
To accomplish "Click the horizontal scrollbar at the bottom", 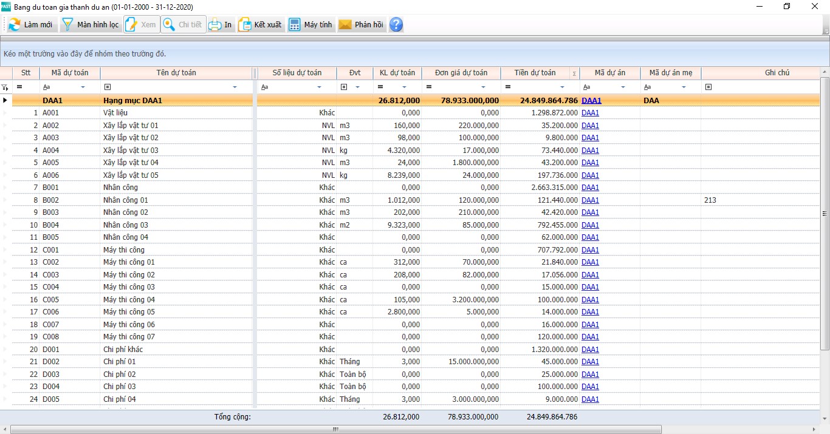I will tap(335, 429).
